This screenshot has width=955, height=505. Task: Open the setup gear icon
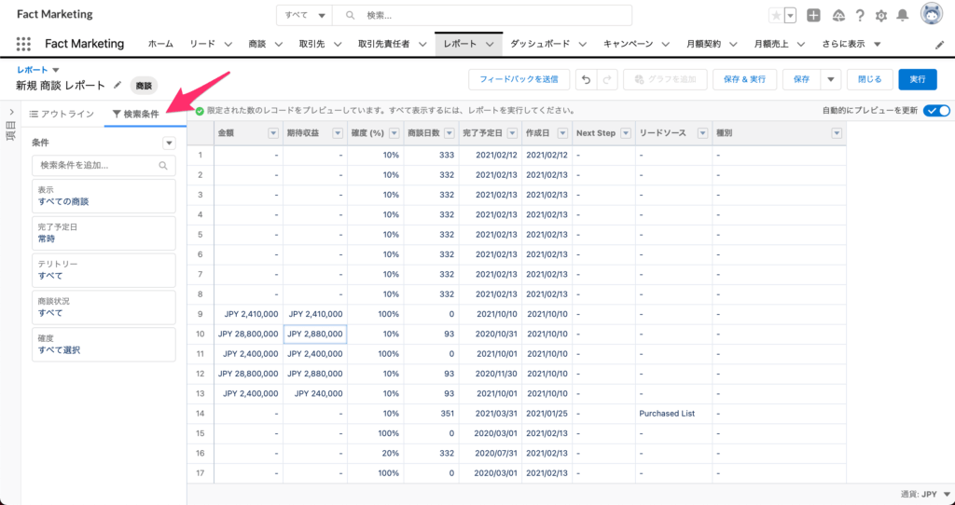880,15
